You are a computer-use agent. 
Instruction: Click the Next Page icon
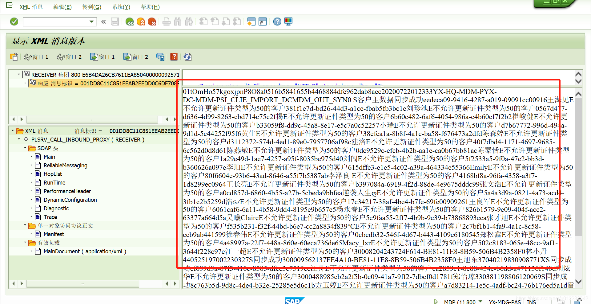tap(226, 21)
